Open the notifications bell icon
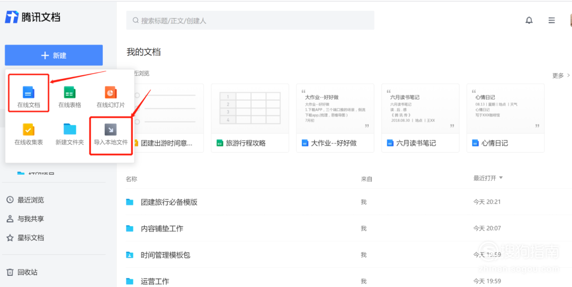This screenshot has height=287, width=572. click(x=529, y=21)
